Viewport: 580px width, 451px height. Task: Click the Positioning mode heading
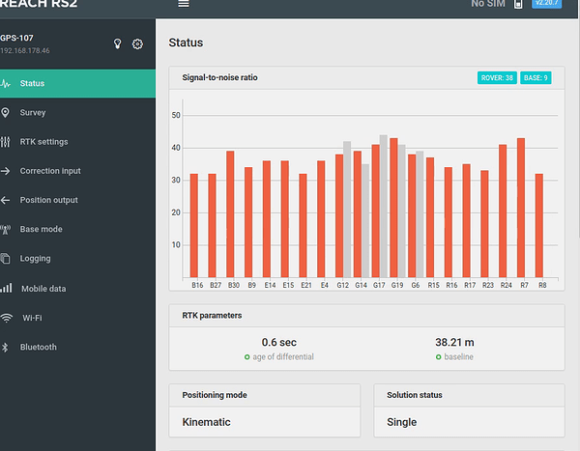pos(215,395)
